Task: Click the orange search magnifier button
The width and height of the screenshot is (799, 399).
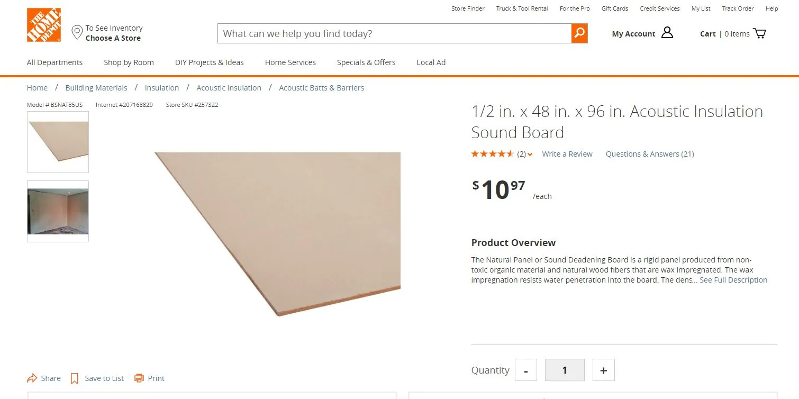Action: point(579,33)
